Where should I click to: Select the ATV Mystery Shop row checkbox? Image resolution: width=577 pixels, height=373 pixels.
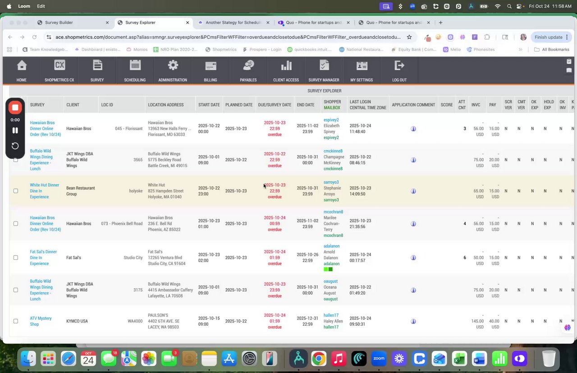(x=15, y=321)
